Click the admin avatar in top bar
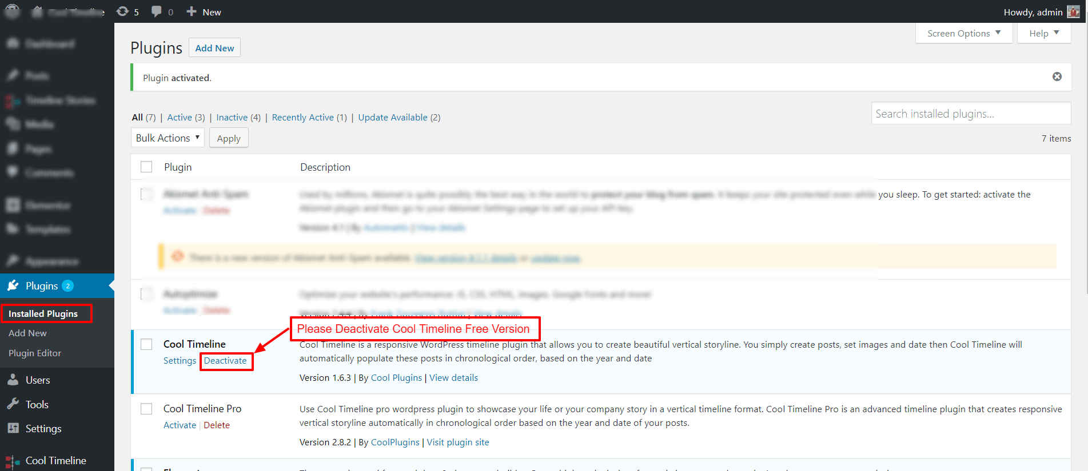This screenshot has width=1088, height=471. (x=1073, y=12)
